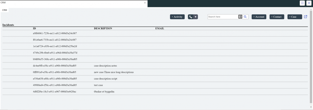The height and width of the screenshot is (110, 313).
Task: Focus the Search here input field
Action: point(223,17)
